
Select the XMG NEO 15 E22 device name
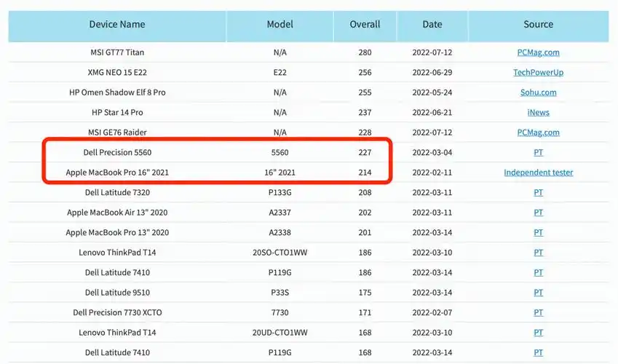tap(117, 73)
